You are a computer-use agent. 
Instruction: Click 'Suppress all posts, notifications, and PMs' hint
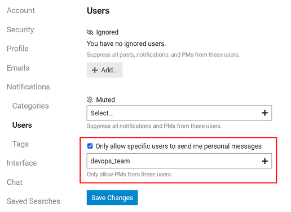click(x=163, y=55)
